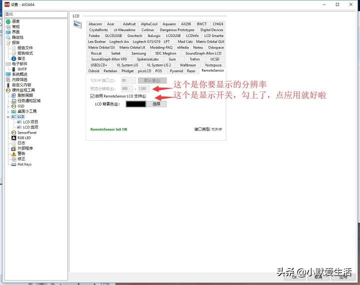360x285 pixels.
Task: Close the AIDA64 settings window
Action: coord(351,4)
